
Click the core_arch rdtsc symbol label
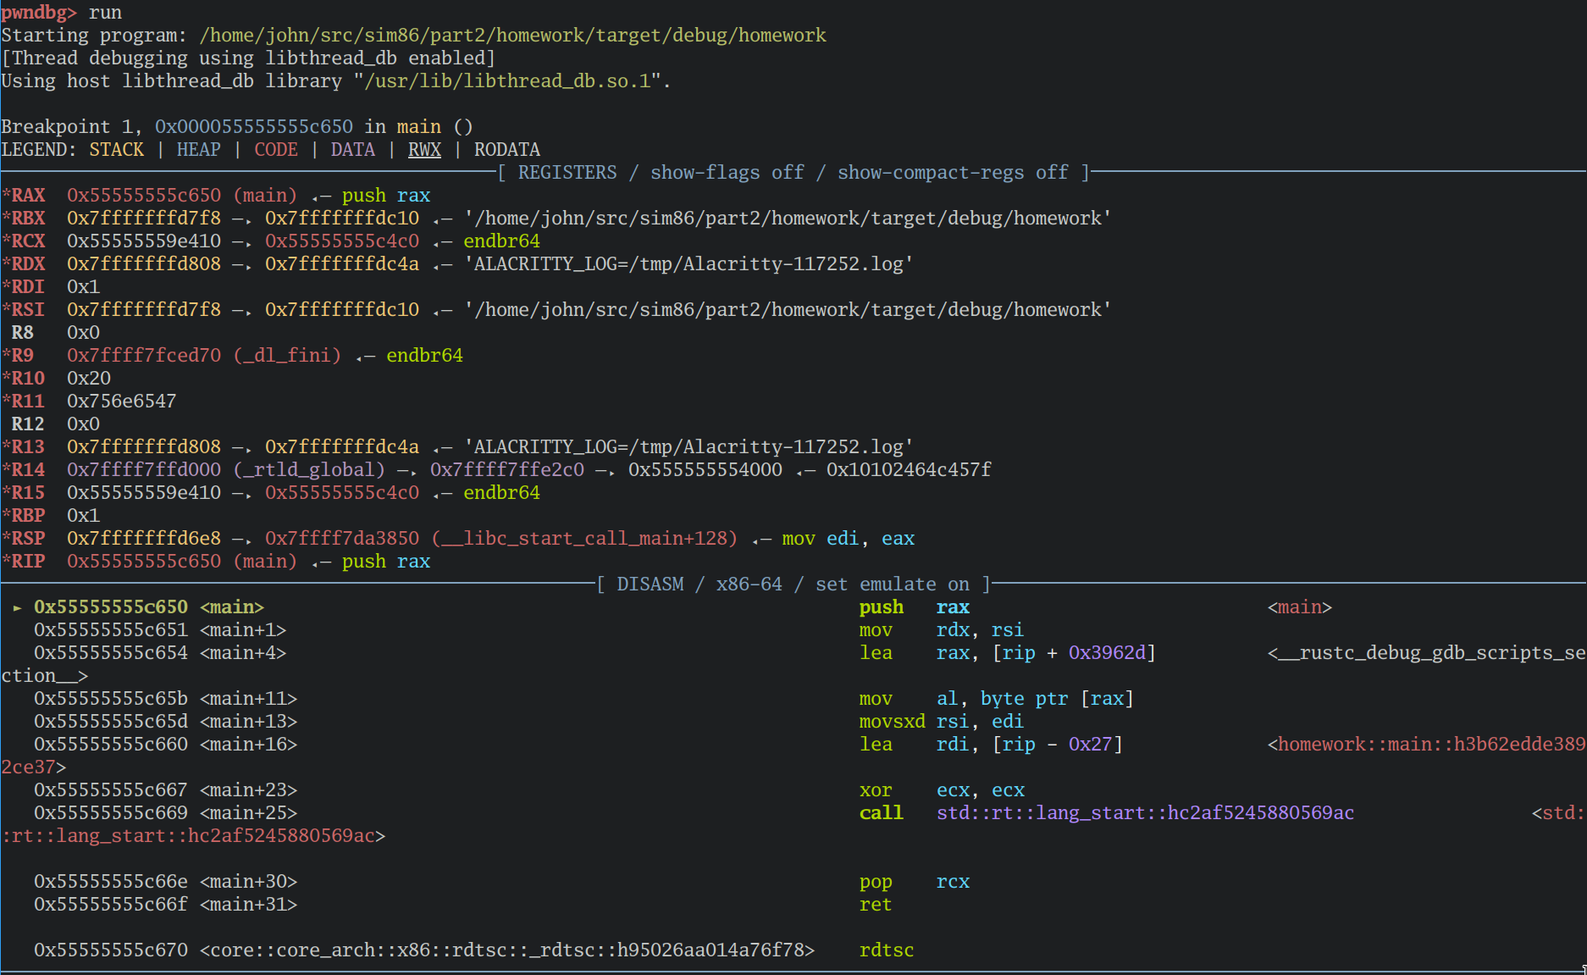pyautogui.click(x=506, y=950)
